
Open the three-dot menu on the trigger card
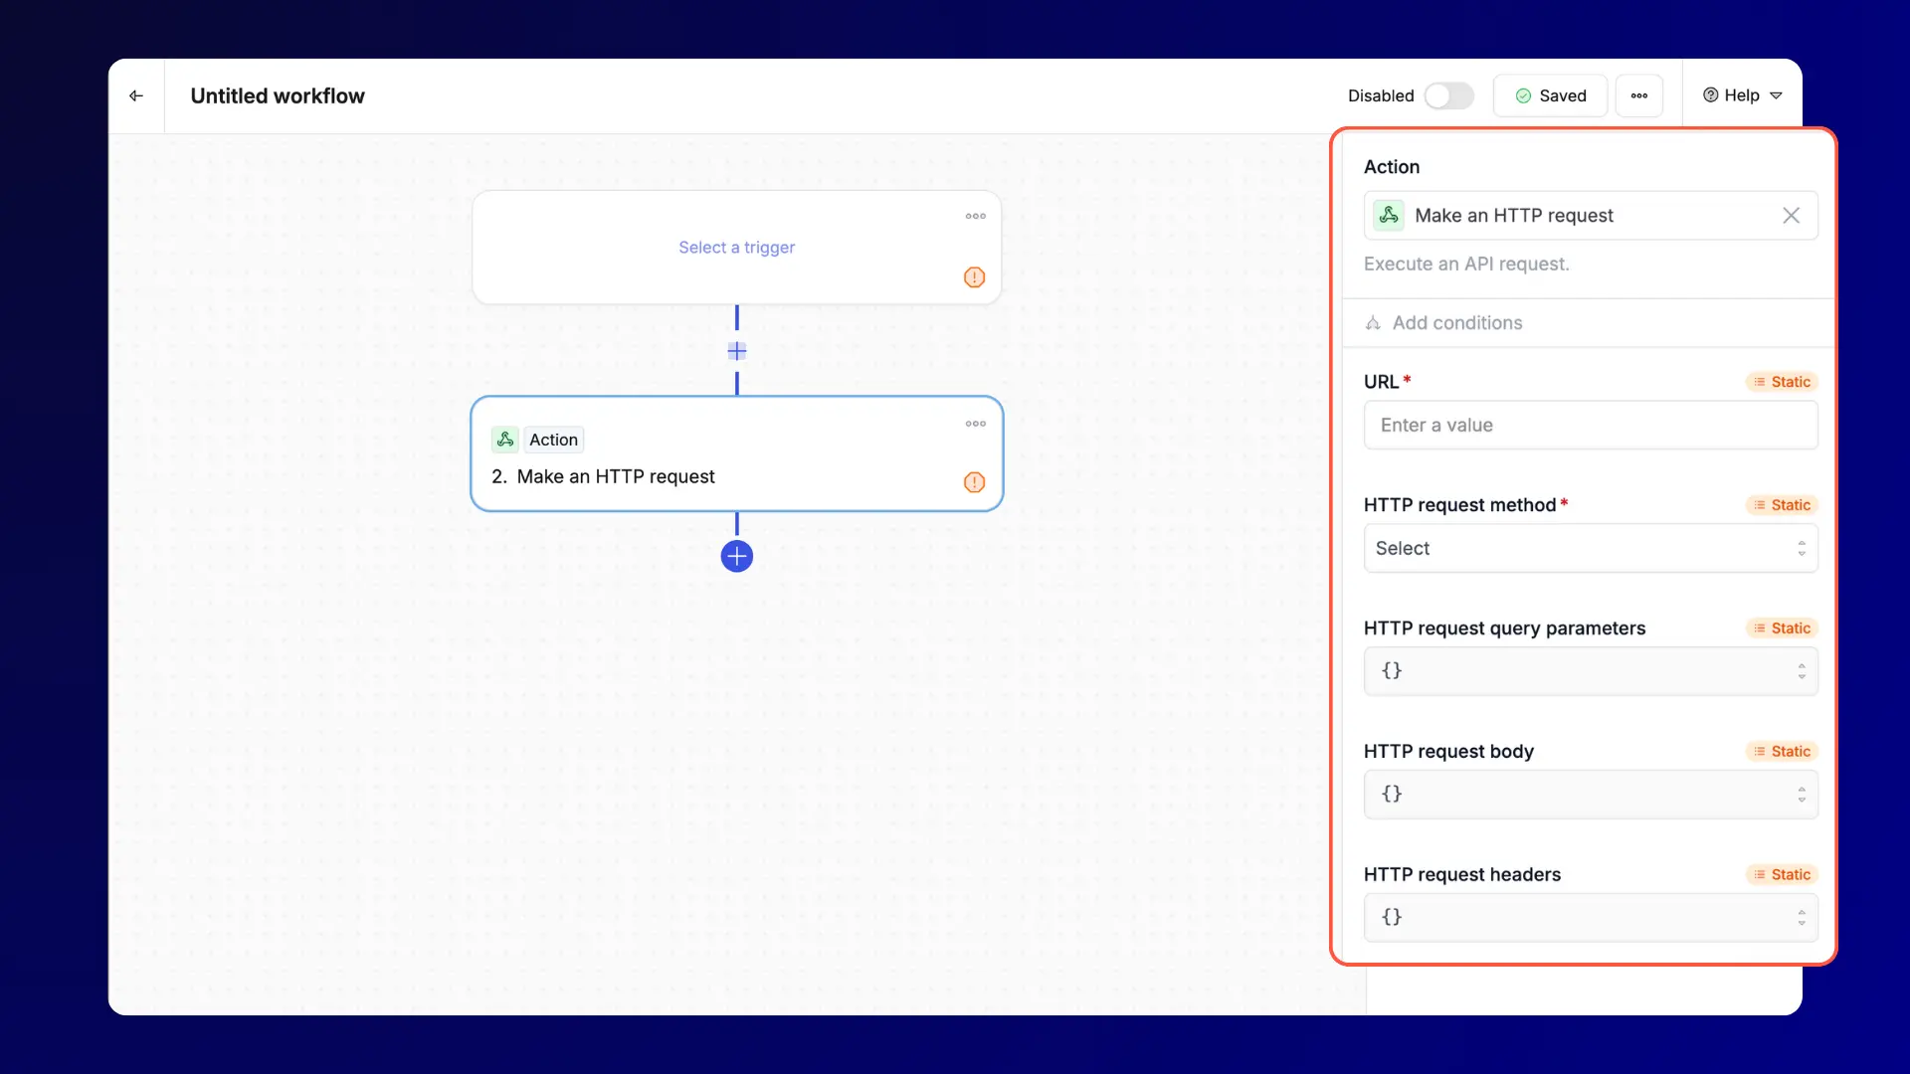[x=975, y=216]
